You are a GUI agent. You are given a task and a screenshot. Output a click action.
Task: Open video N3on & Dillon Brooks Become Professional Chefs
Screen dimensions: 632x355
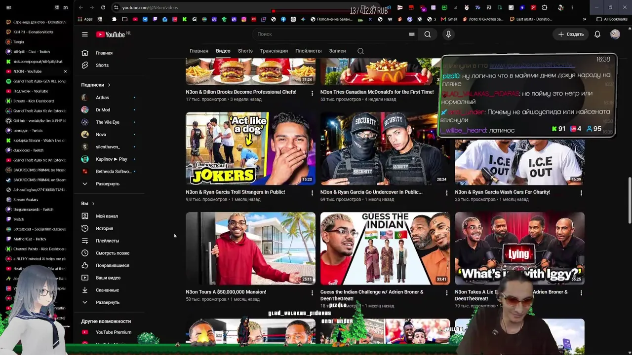coord(241,92)
